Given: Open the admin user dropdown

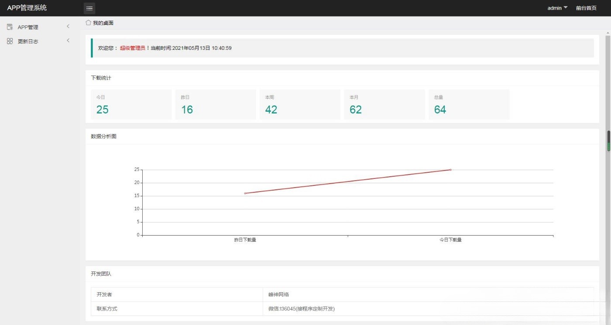Looking at the screenshot, I should pos(557,8).
